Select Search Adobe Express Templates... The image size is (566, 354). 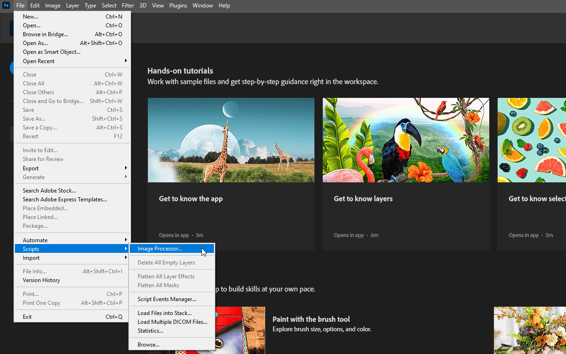click(73, 200)
